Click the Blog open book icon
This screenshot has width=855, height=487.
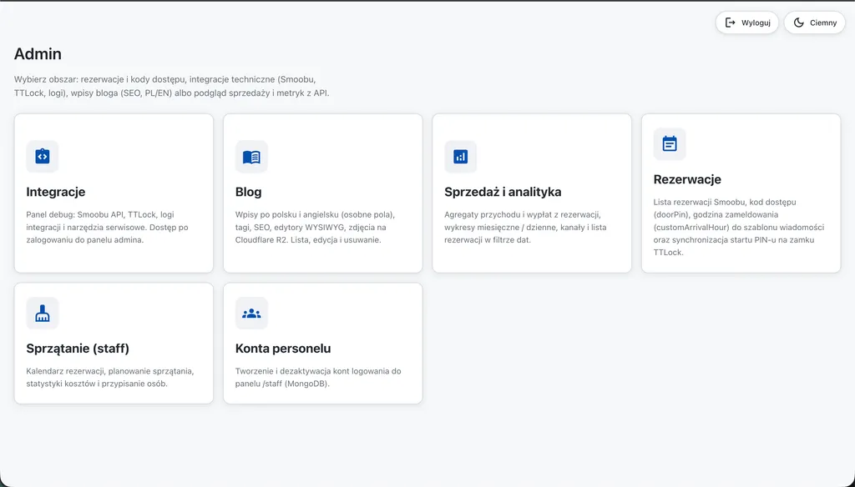pyautogui.click(x=251, y=157)
